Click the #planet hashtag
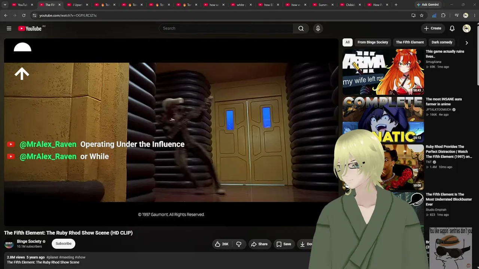The image size is (479, 269). pos(52,257)
